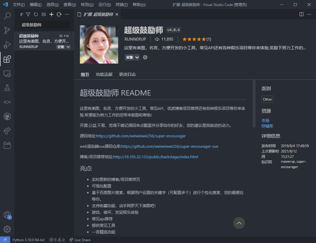Open editor more actions ellipsis
The image size is (316, 243).
pyautogui.click(x=309, y=14)
